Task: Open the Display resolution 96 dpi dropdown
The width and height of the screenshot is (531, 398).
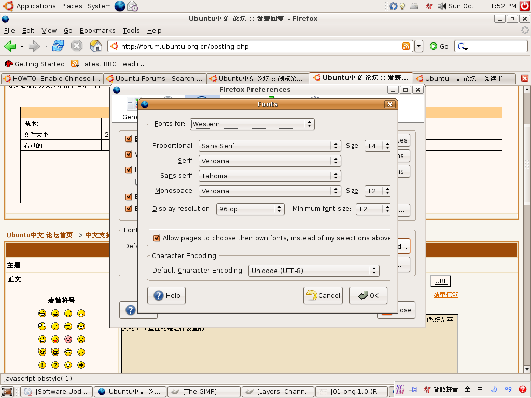Action: click(250, 209)
